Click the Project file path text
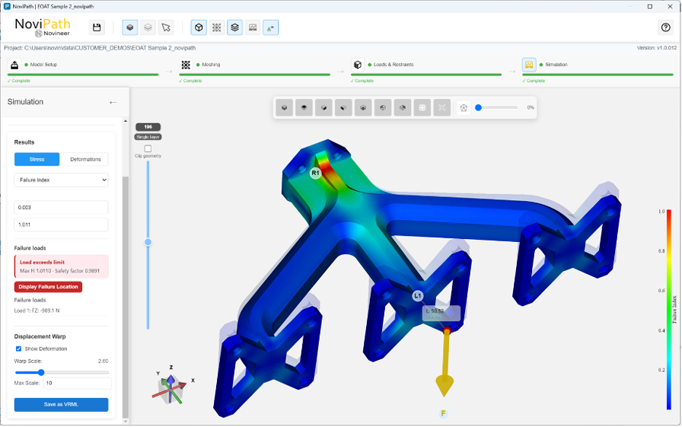This screenshot has width=682, height=427. (100, 48)
